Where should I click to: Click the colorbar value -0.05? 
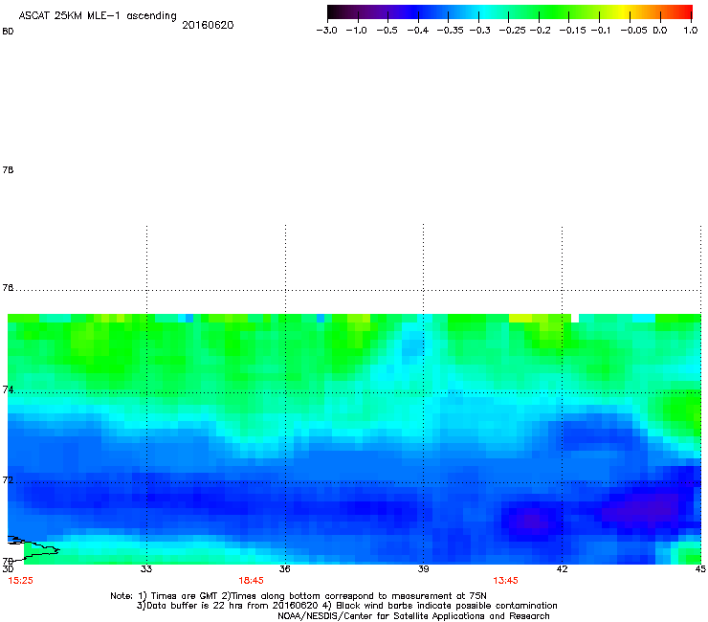pos(633,31)
